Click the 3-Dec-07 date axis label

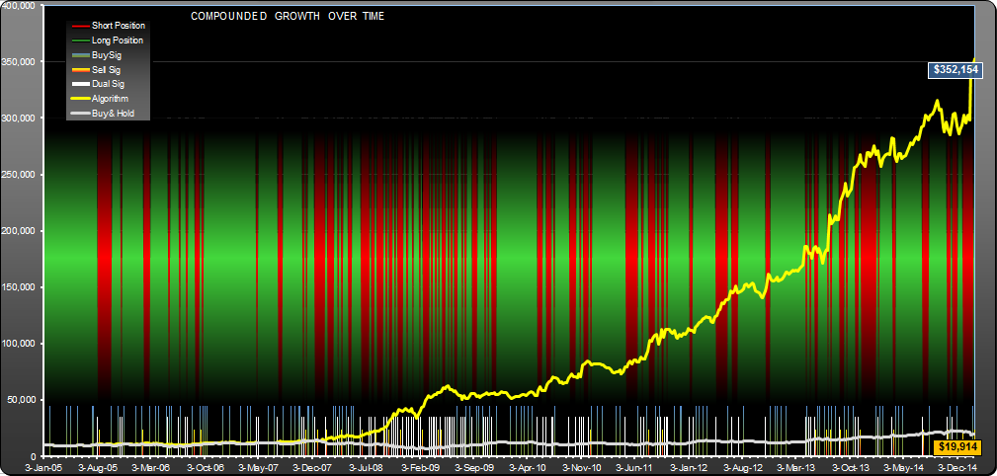[312, 466]
